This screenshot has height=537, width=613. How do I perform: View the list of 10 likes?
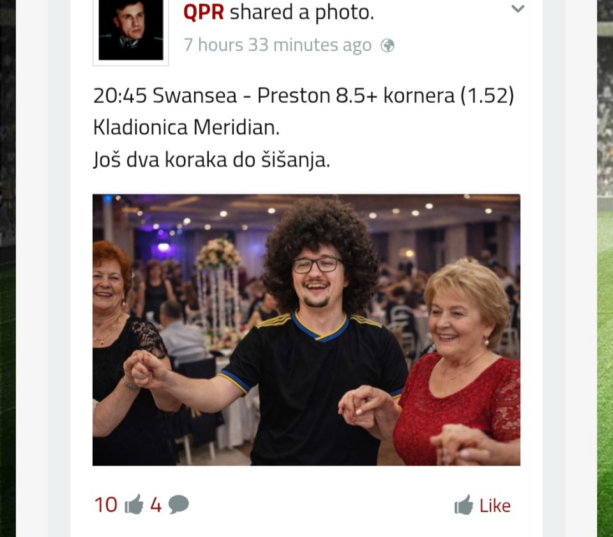click(x=106, y=505)
